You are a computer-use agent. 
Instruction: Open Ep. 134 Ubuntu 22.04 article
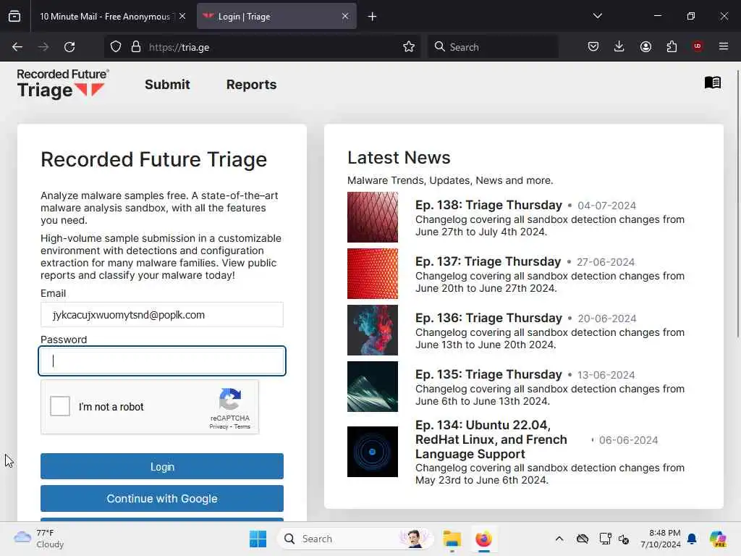point(491,439)
